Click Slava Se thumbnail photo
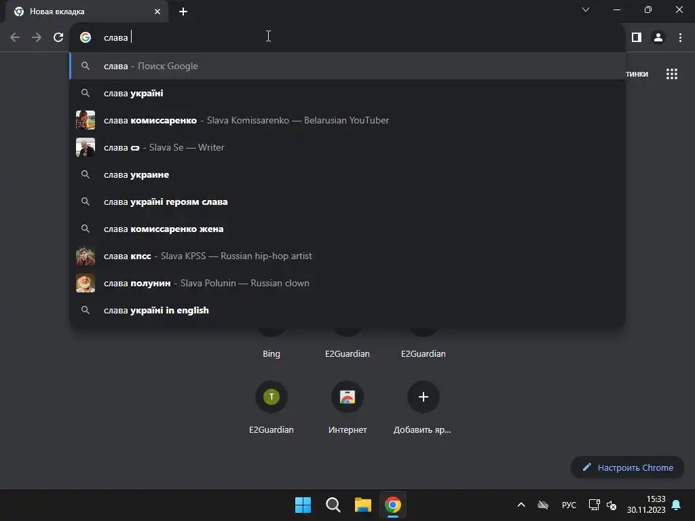The image size is (695, 521). tap(86, 147)
